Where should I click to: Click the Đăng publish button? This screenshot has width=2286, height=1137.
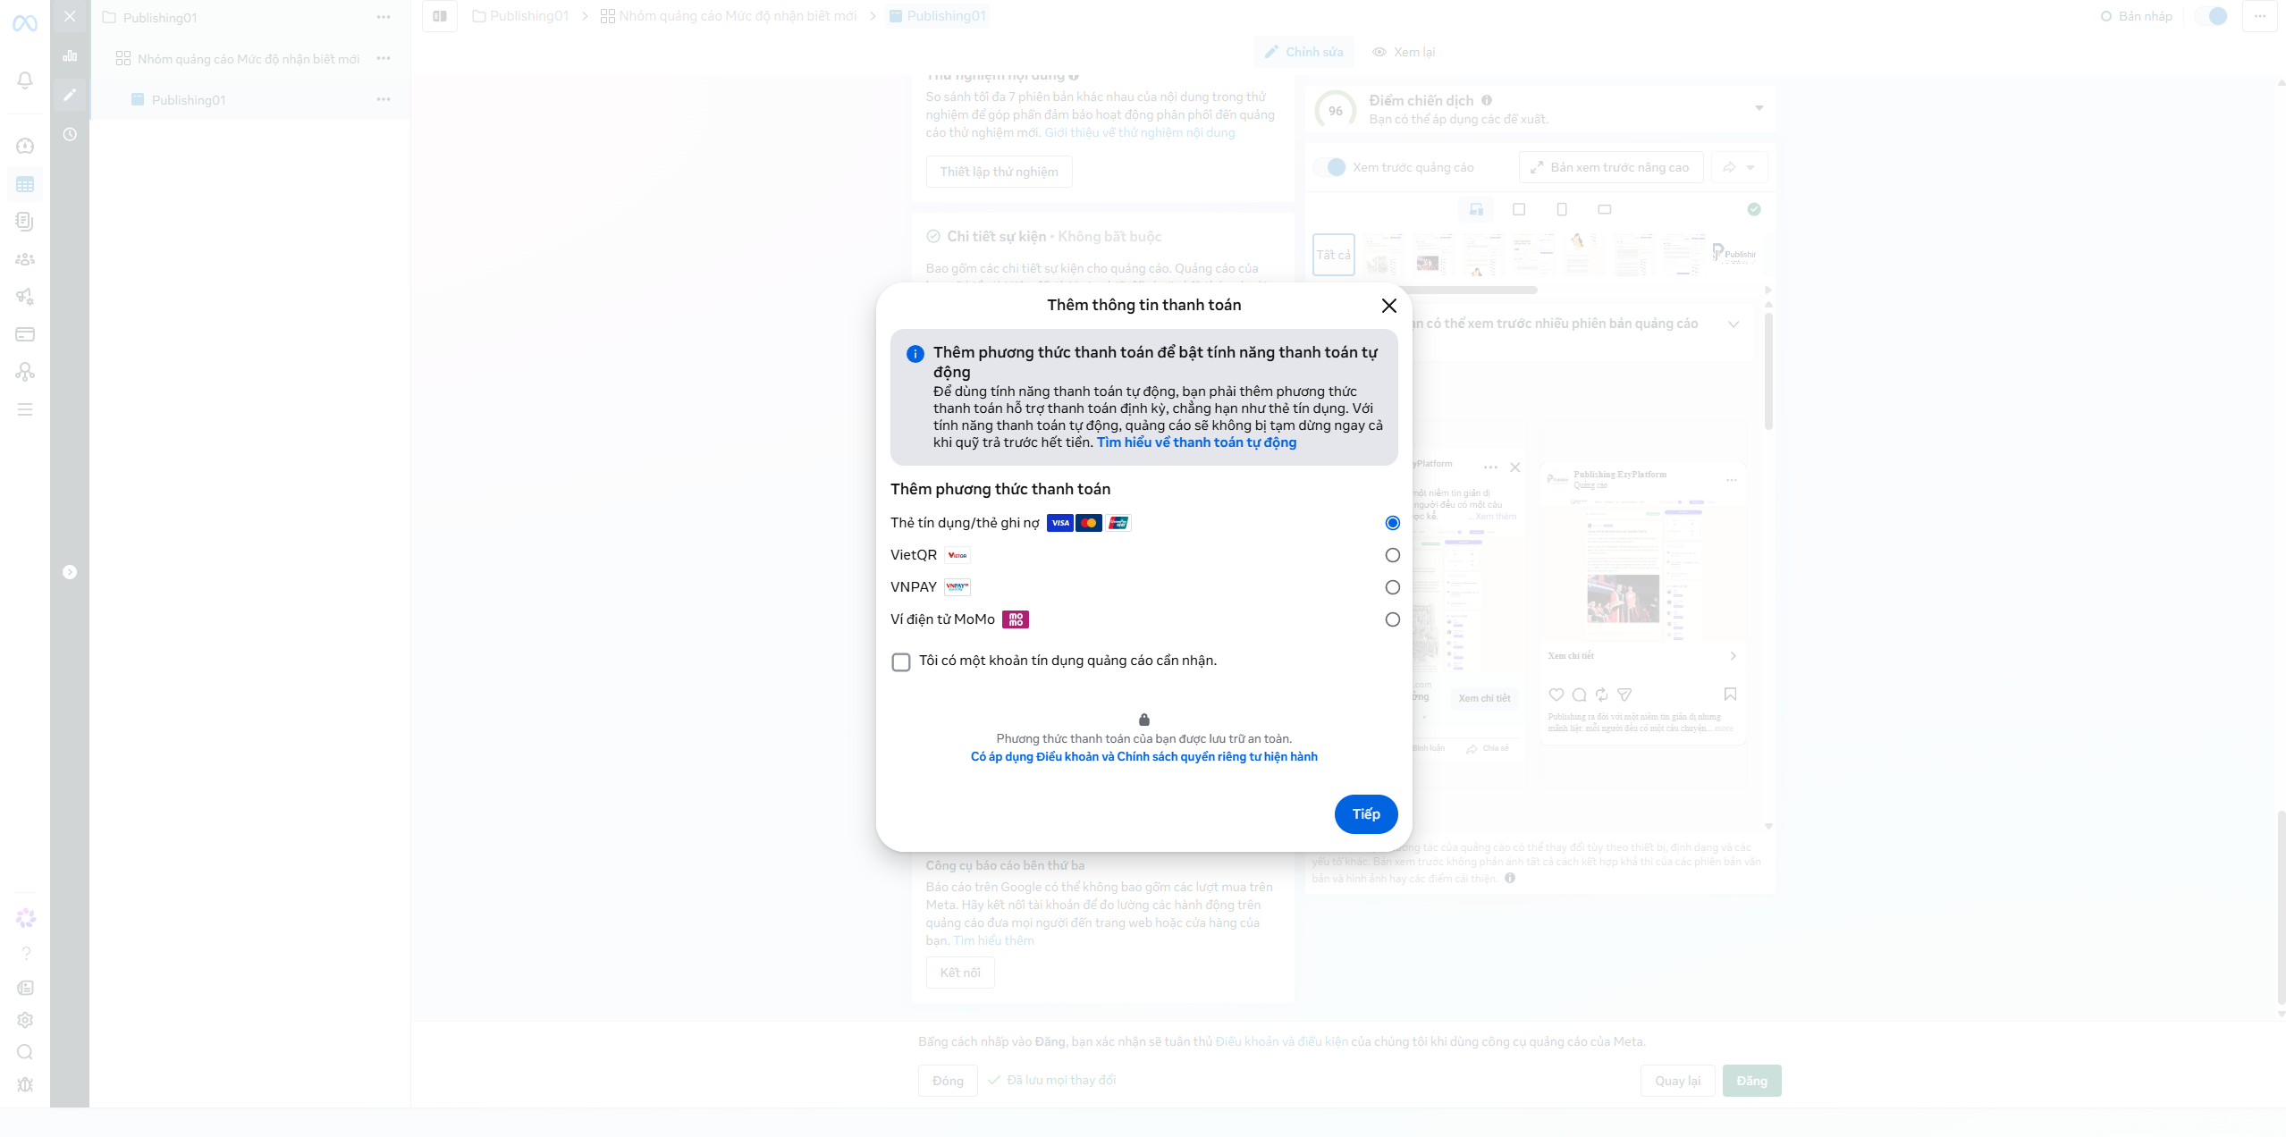(x=1751, y=1081)
